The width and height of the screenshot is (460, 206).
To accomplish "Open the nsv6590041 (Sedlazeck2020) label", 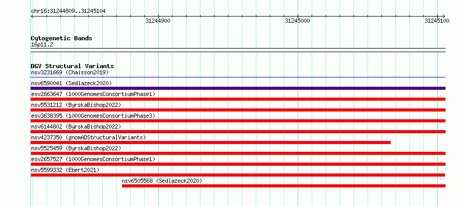I will coord(71,83).
